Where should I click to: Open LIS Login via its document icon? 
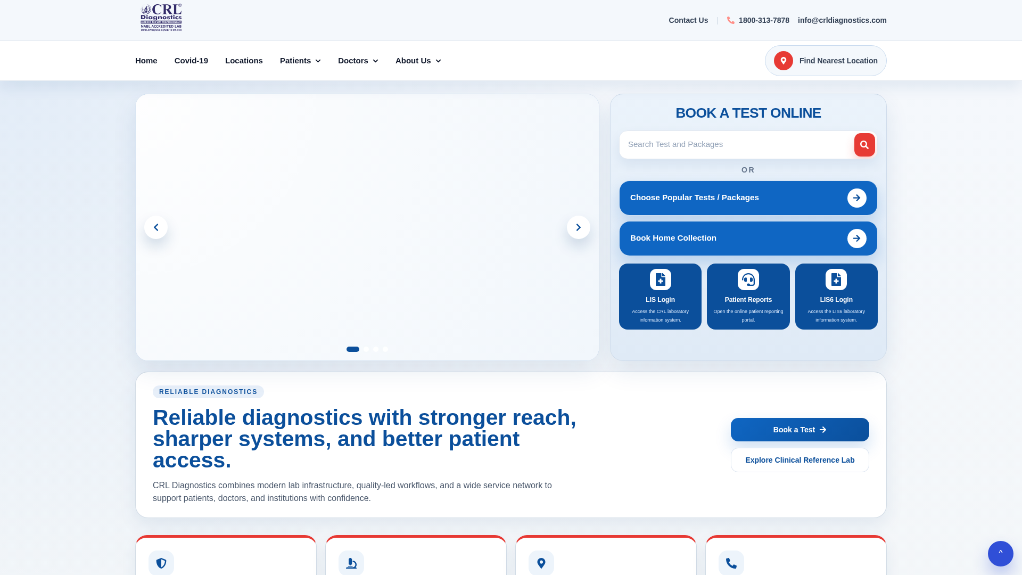[660, 279]
